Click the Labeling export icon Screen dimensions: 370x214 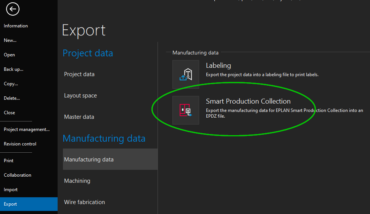point(186,74)
